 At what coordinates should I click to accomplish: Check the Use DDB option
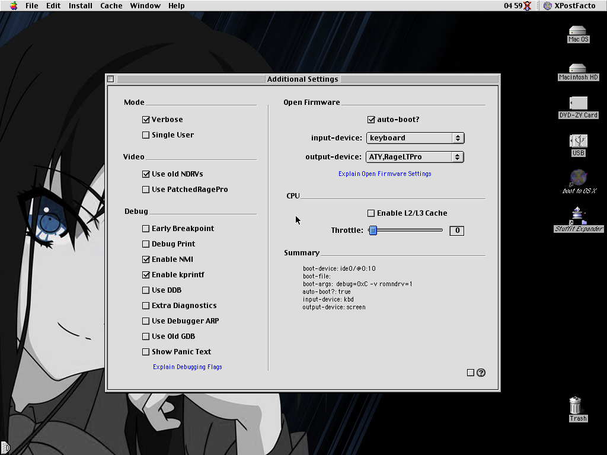[146, 290]
